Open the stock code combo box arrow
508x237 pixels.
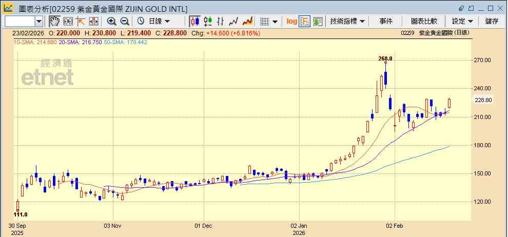(39, 22)
